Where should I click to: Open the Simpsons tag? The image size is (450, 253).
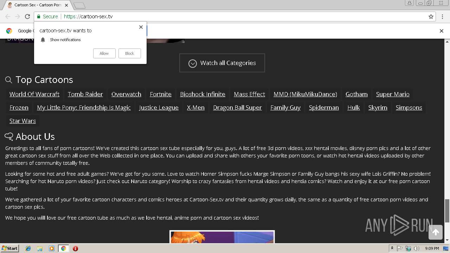click(x=409, y=108)
